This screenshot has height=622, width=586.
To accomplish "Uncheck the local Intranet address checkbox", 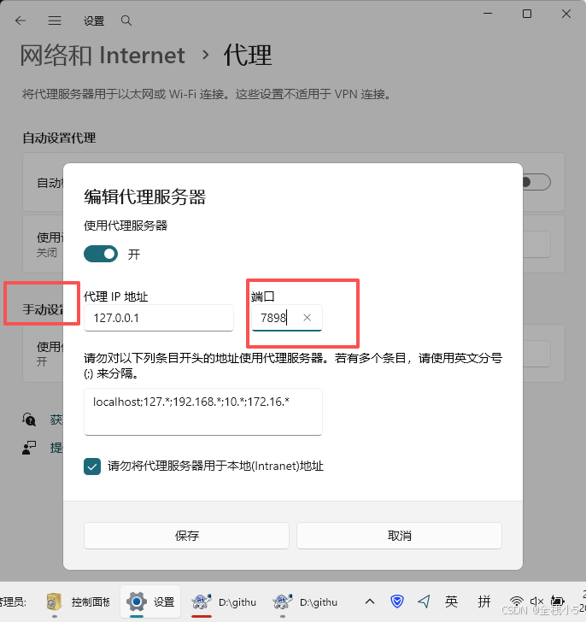I will coord(92,466).
